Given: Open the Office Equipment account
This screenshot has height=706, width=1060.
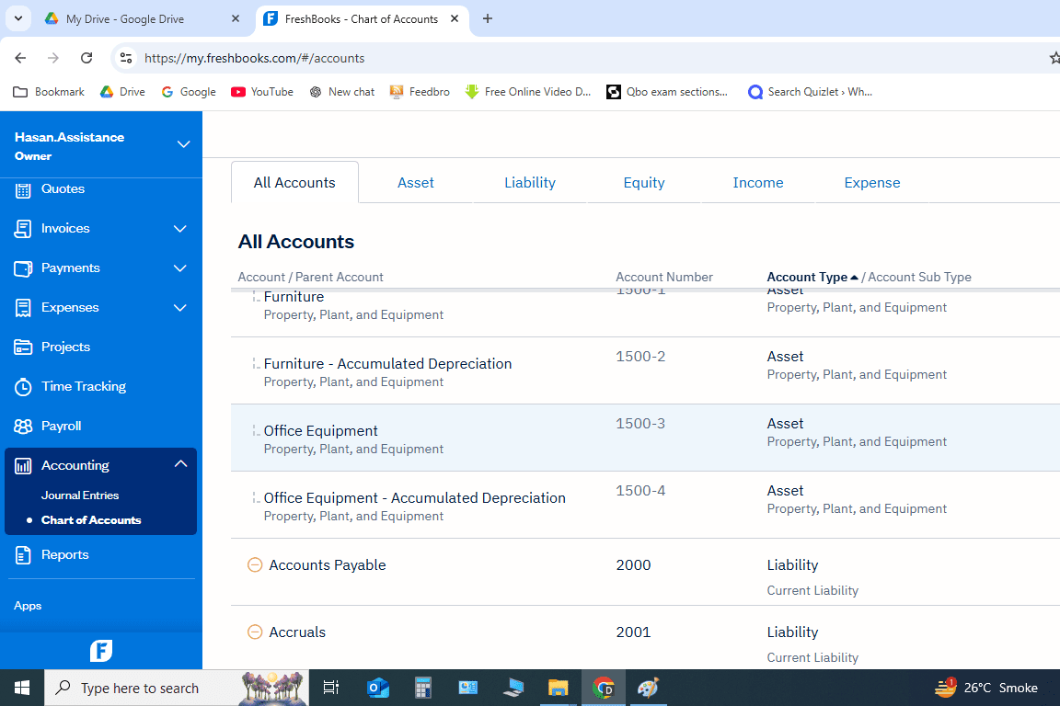Looking at the screenshot, I should pos(320,431).
